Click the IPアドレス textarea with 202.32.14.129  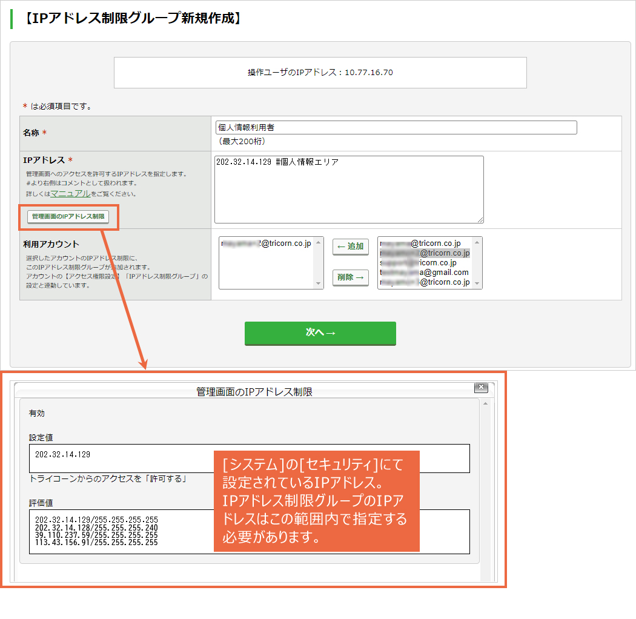(349, 190)
